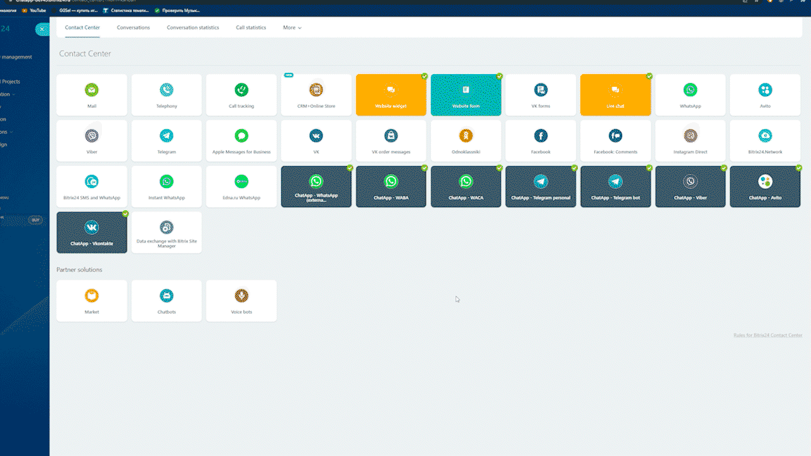
Task: Open the Voice bots partner tile
Action: coord(241,301)
